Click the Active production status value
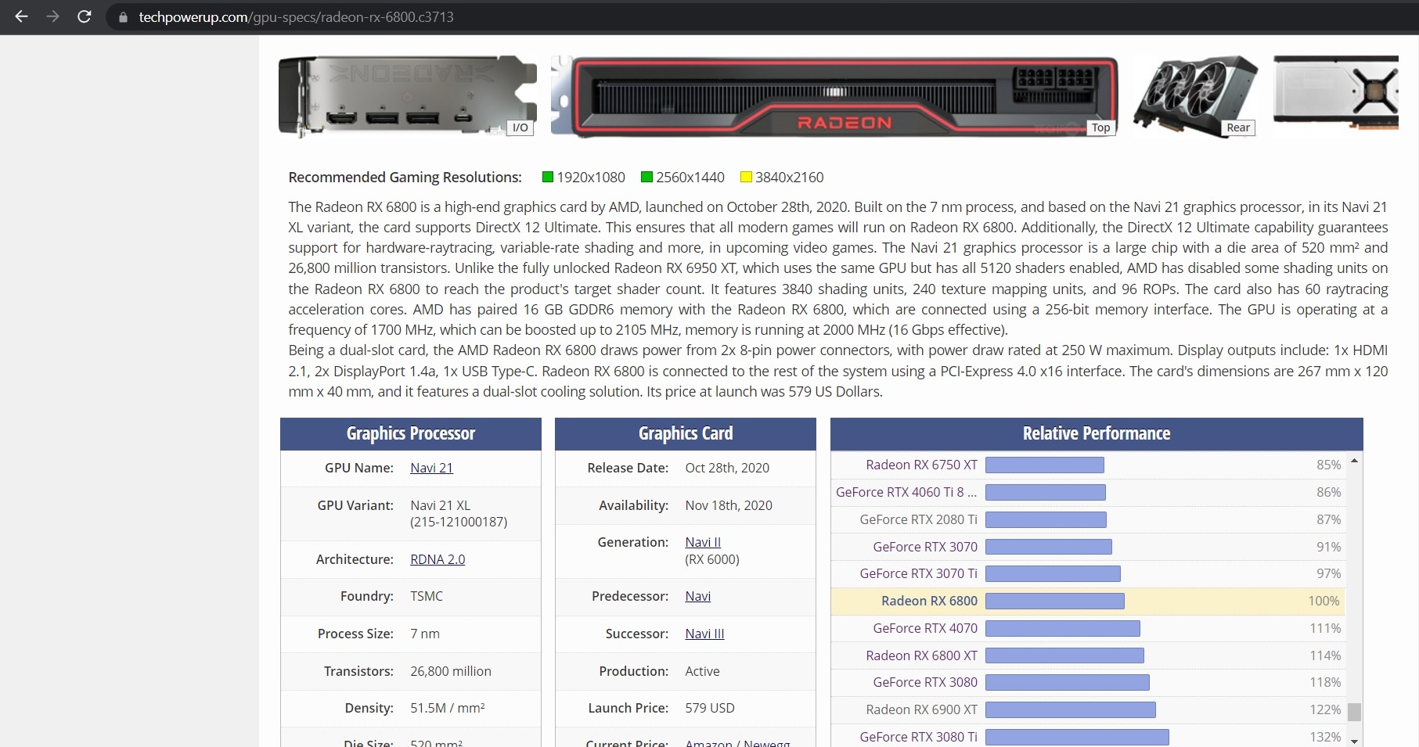This screenshot has width=1419, height=747. pos(702,671)
